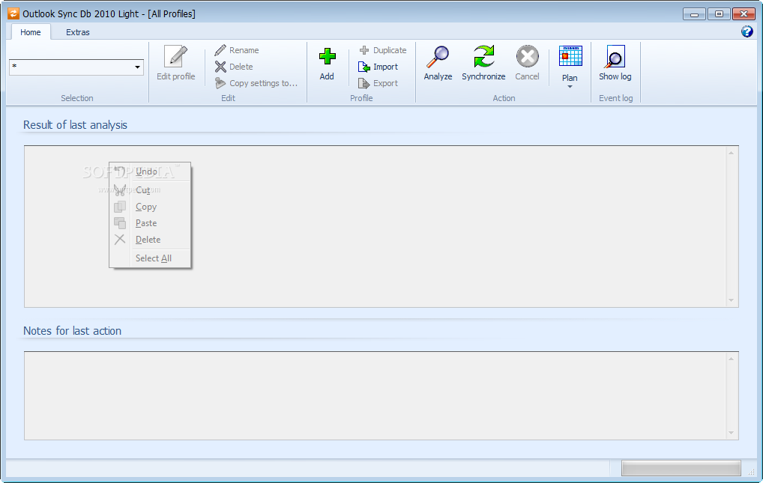The height and width of the screenshot is (483, 763).
Task: Open help via the blue question mark
Action: click(x=747, y=31)
